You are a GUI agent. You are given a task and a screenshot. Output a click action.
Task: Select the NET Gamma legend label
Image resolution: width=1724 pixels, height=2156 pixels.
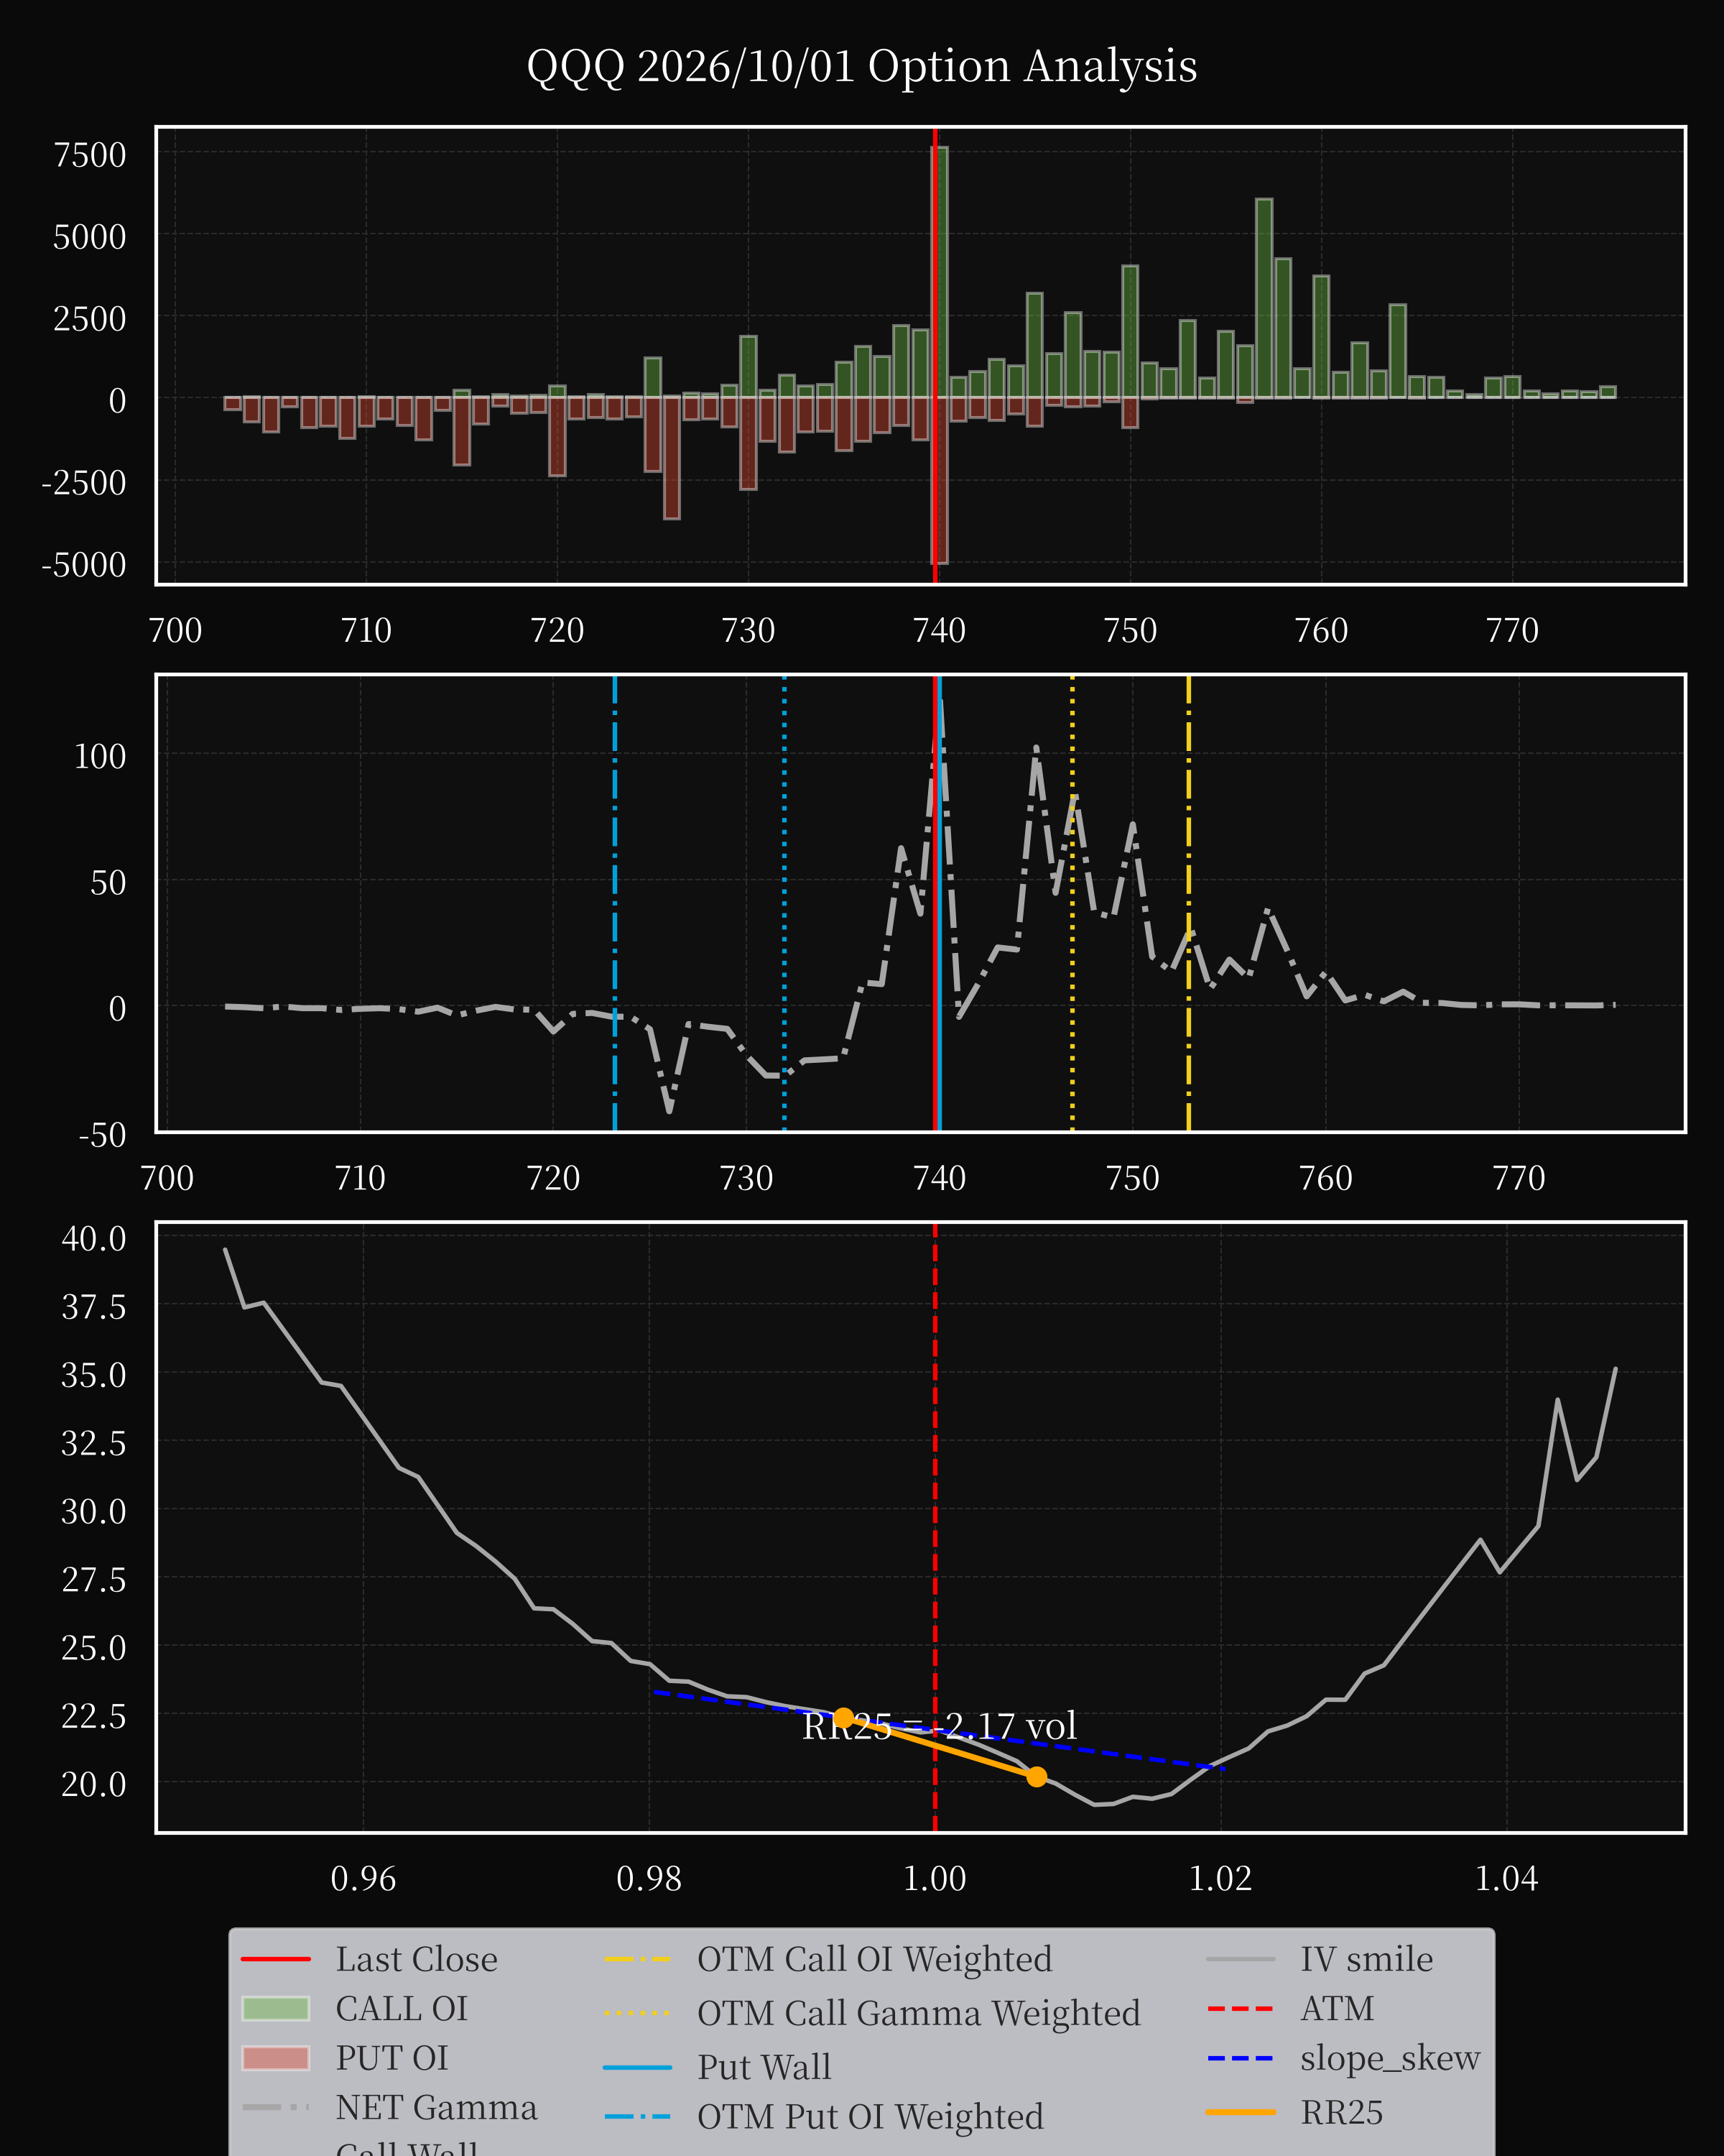[x=436, y=2107]
